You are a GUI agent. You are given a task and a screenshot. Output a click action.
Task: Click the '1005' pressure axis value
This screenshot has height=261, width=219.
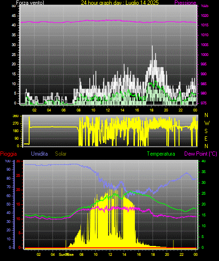click(204, 45)
